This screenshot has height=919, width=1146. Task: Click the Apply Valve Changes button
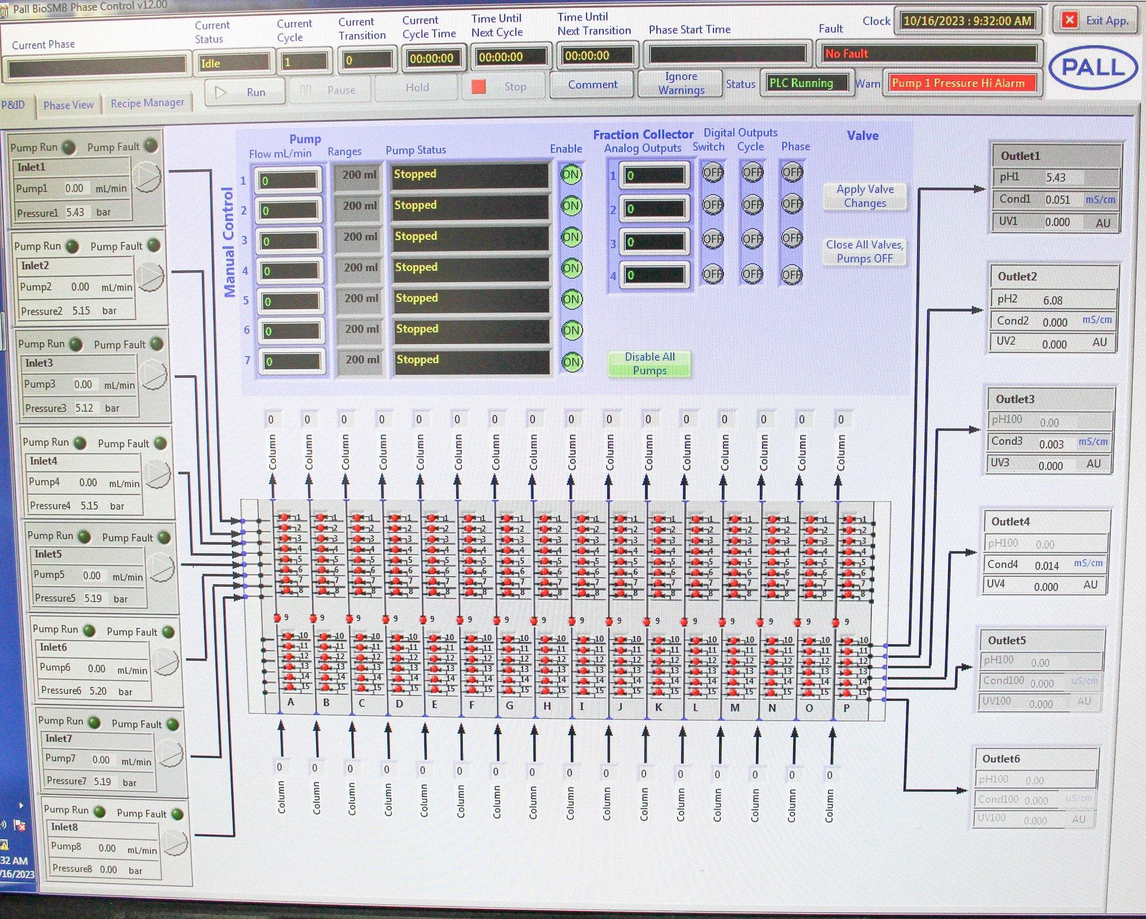[x=865, y=196]
